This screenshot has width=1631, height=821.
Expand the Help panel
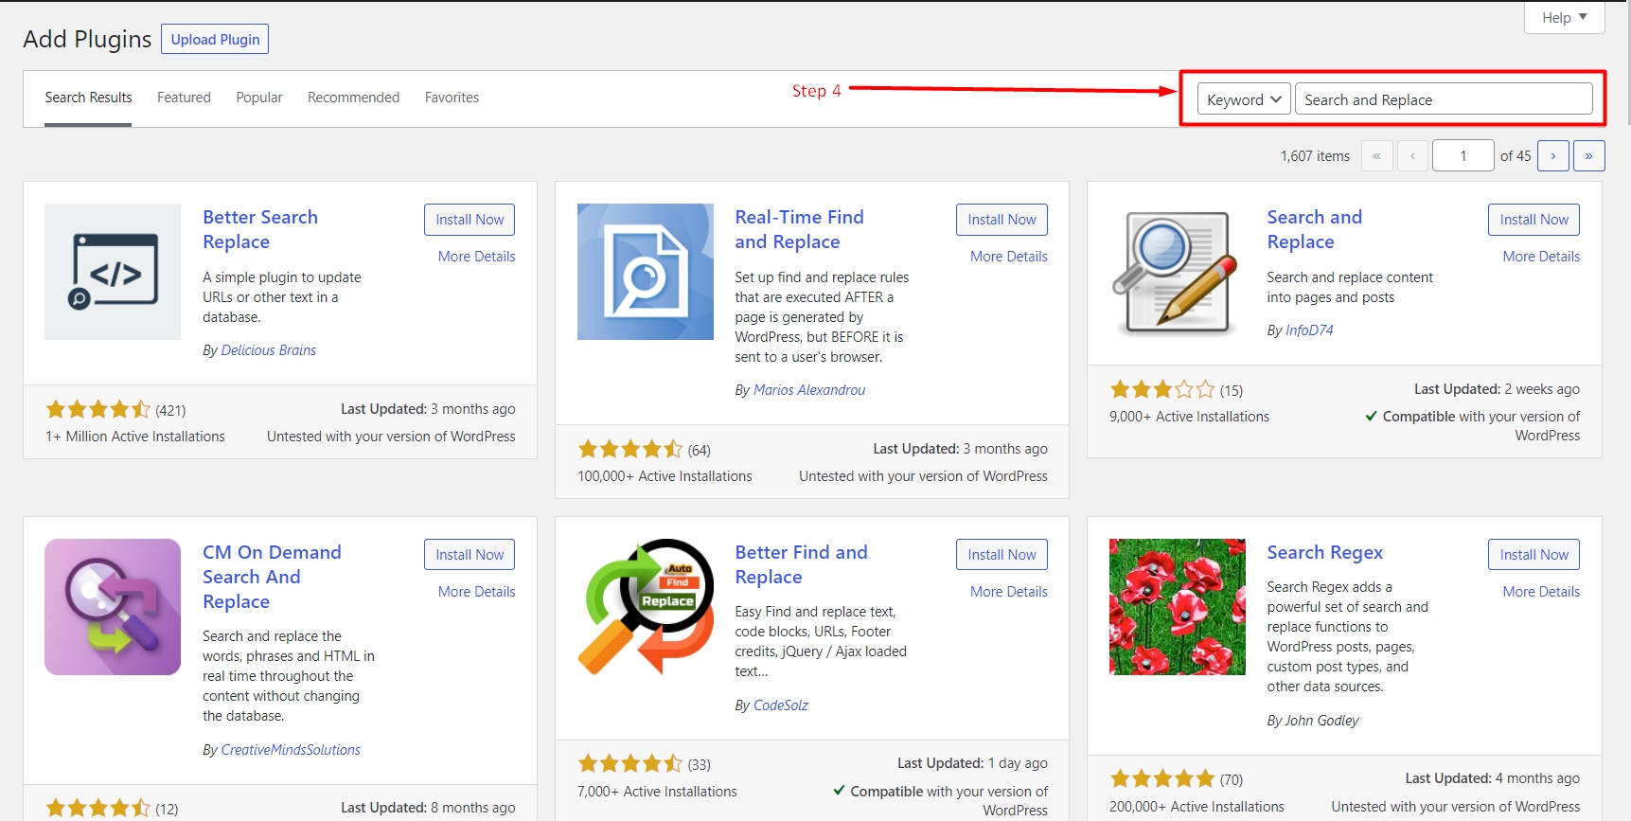(1565, 17)
